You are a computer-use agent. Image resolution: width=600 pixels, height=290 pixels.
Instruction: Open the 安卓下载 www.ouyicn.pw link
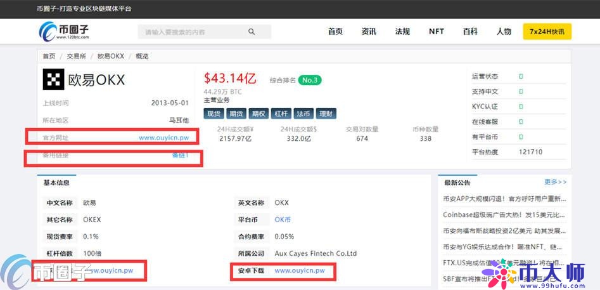click(x=300, y=270)
